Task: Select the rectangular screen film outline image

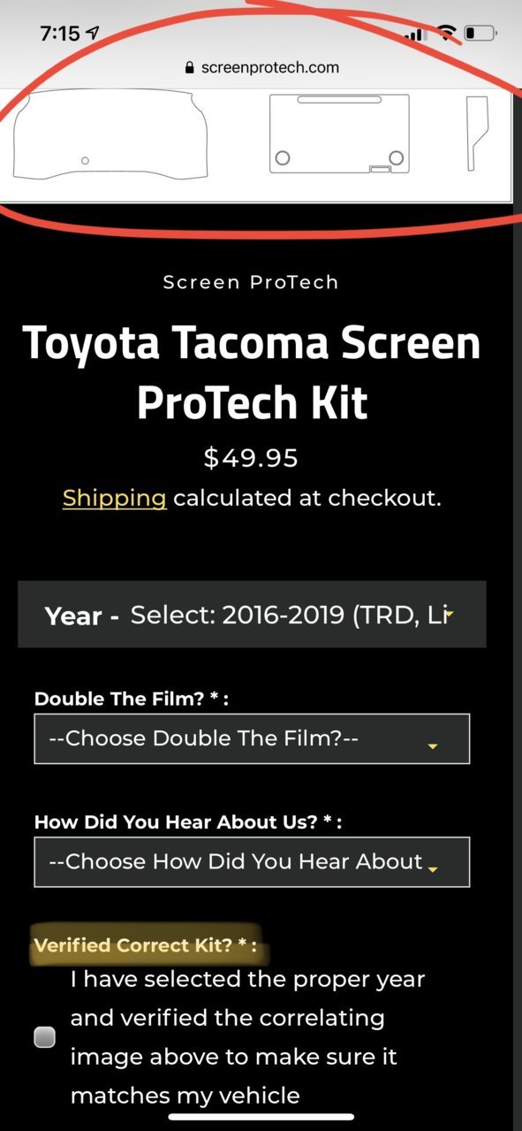Action: 340,134
